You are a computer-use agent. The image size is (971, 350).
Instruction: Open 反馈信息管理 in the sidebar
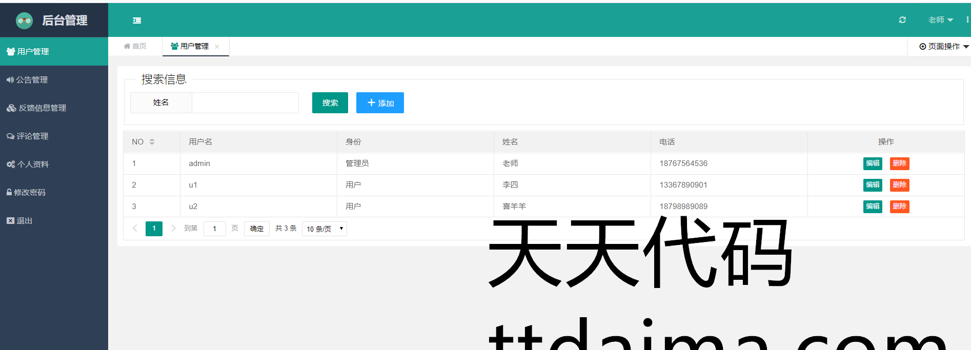pyautogui.click(x=42, y=108)
